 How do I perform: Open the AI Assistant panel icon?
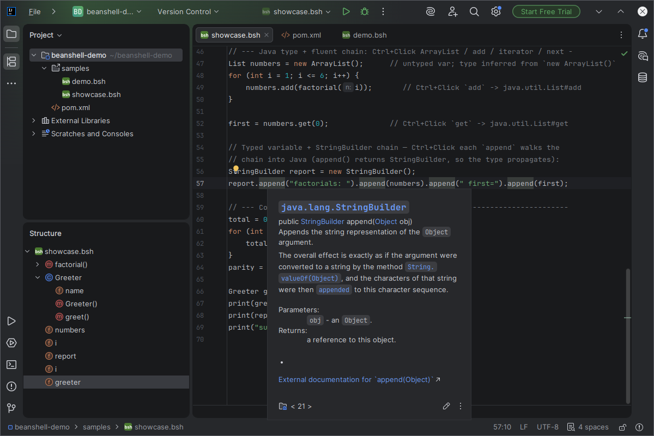[x=643, y=56]
